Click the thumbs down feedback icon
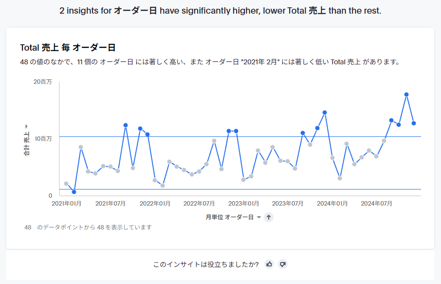 tap(283, 264)
